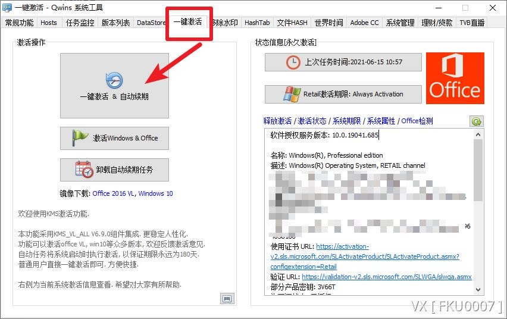Image resolution: width=507 pixels, height=319 pixels.
Task: Click the 一键激活 & 自动续期 button
Action: click(114, 86)
